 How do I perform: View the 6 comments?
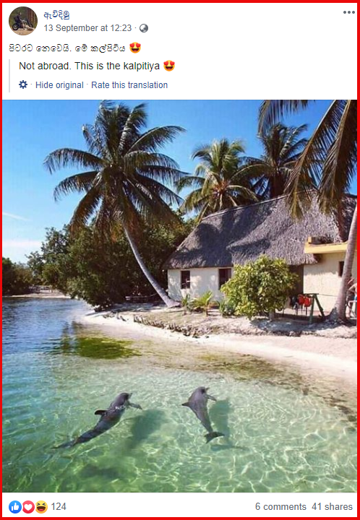pyautogui.click(x=280, y=507)
